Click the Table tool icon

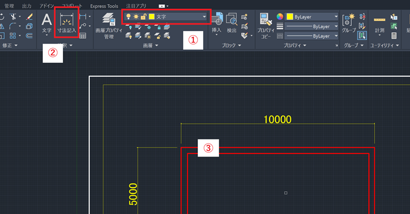83,36
